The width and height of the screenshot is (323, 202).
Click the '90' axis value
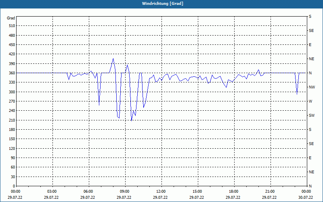click(x=13, y=158)
